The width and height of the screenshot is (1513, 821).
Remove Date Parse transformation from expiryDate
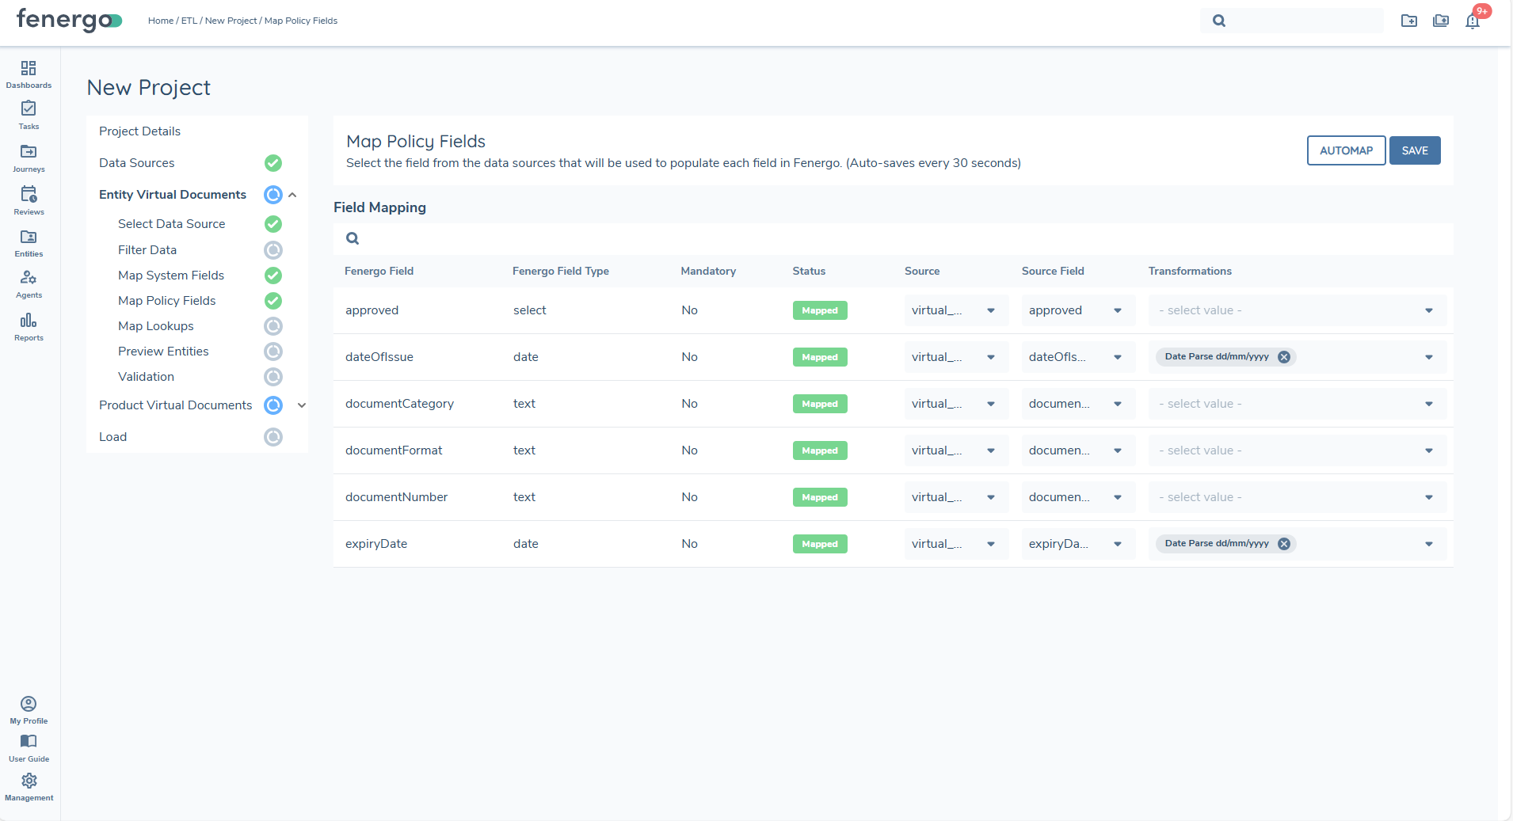1284,544
